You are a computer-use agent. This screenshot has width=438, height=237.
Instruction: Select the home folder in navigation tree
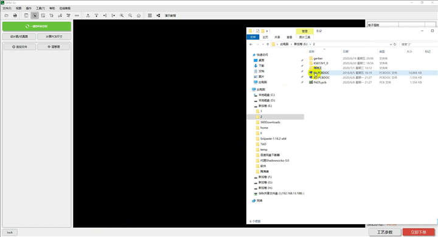[x=264, y=128]
